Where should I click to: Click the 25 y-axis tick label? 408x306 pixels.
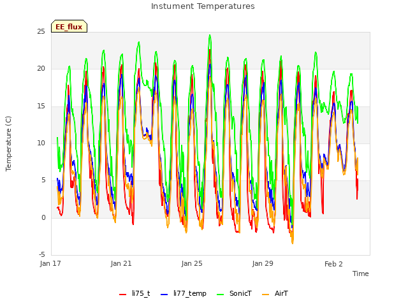[x=41, y=32]
